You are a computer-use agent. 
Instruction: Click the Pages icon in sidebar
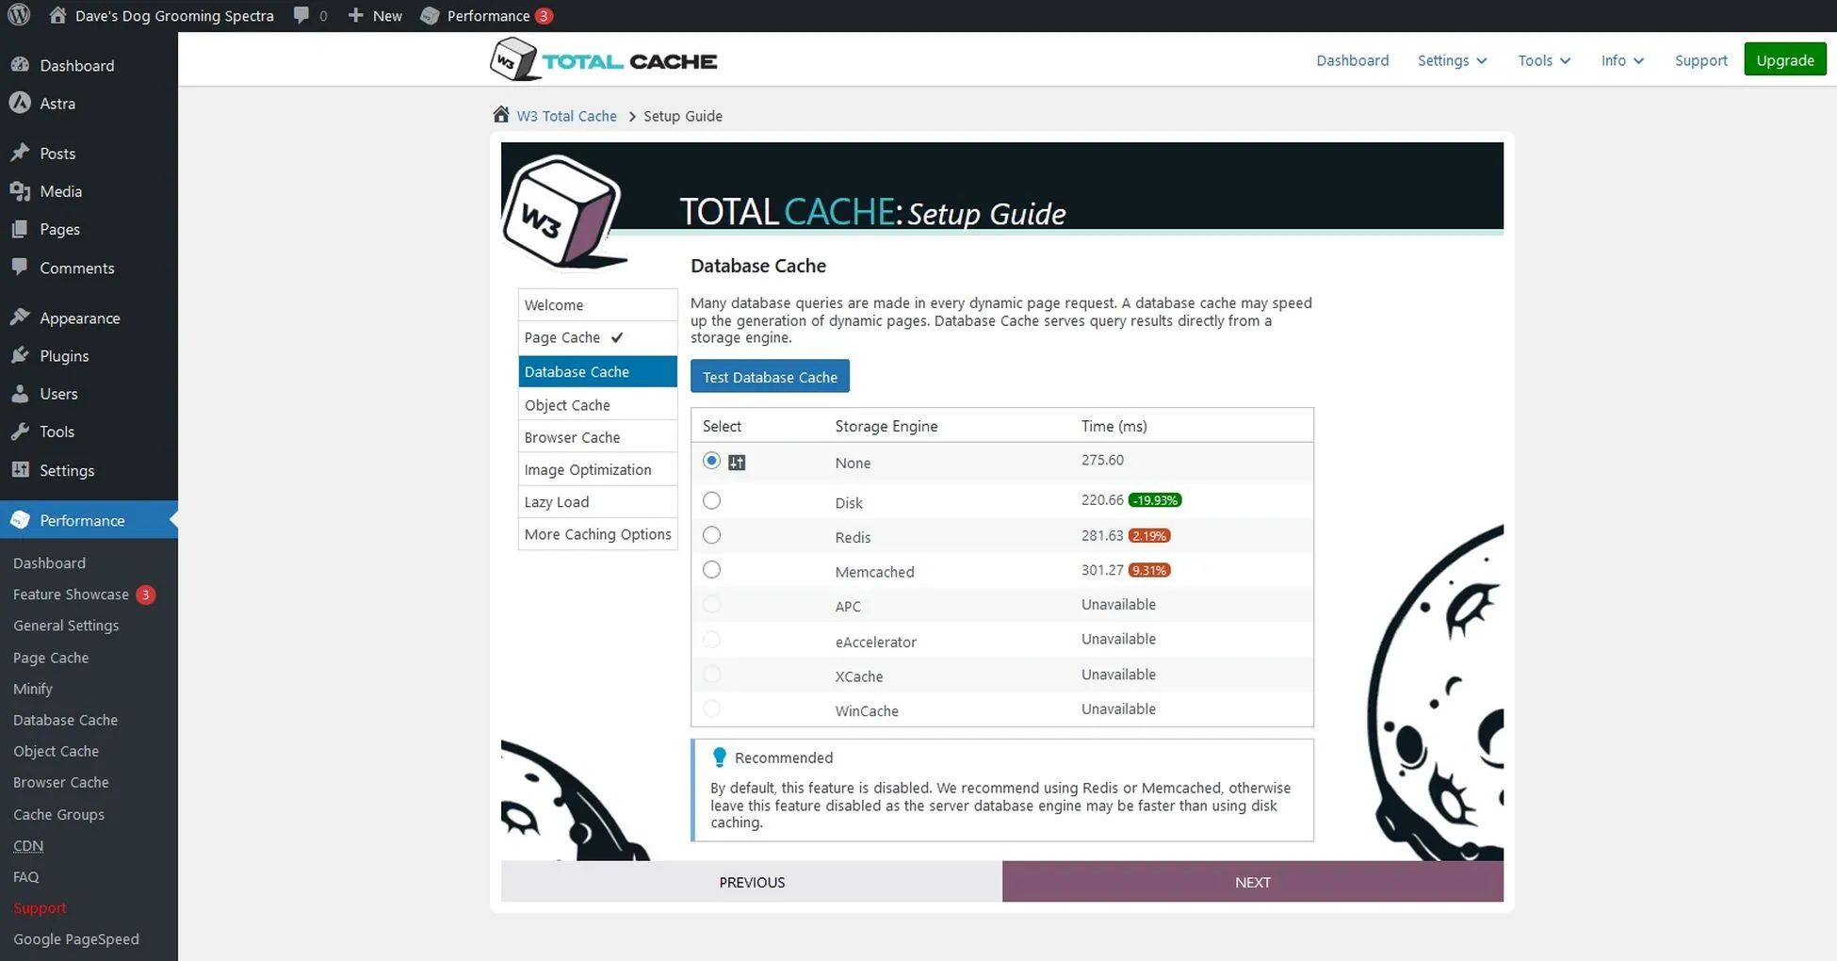point(20,229)
